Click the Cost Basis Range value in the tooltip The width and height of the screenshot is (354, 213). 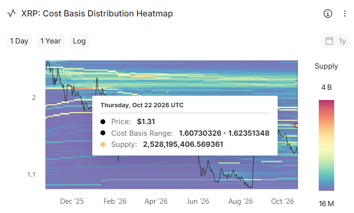pyautogui.click(x=224, y=133)
